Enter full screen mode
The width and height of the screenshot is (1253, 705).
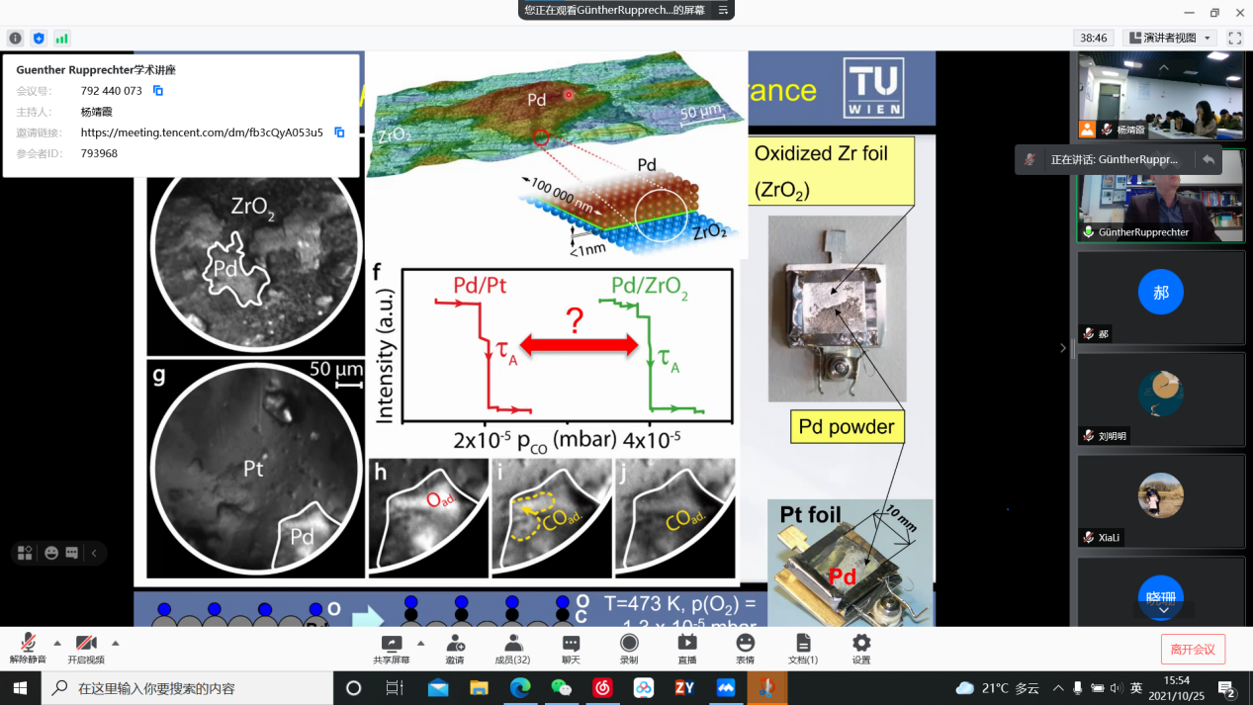pos(1234,38)
